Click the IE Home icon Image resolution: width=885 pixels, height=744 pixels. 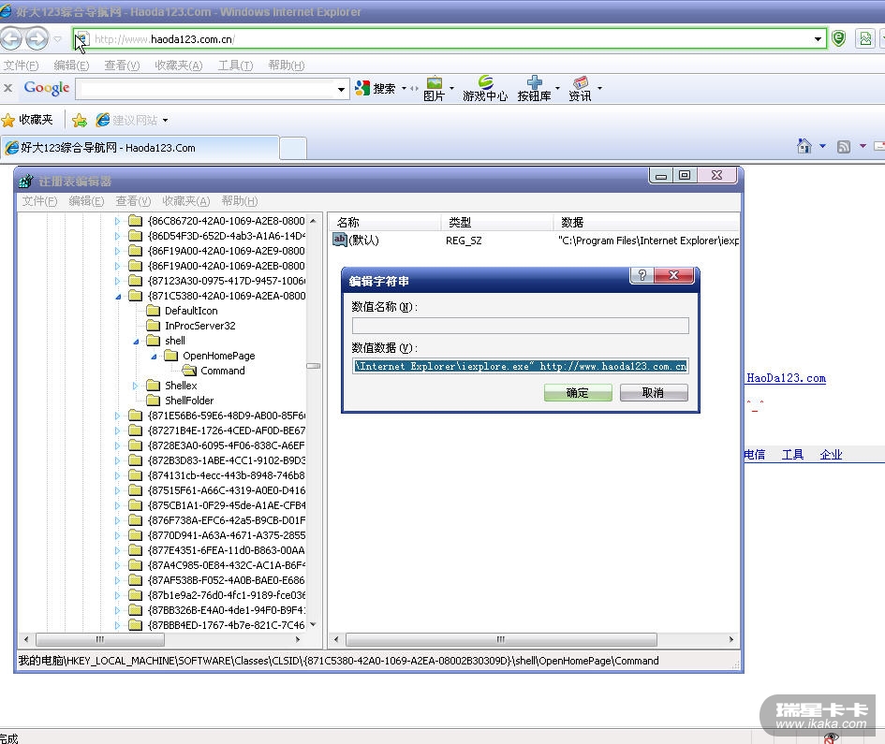click(x=804, y=147)
